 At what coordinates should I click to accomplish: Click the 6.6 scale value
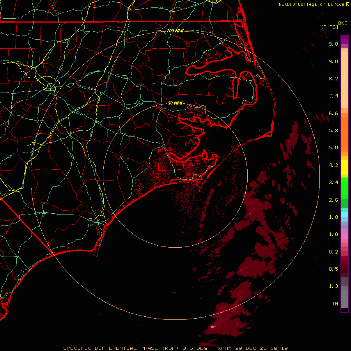[333, 113]
